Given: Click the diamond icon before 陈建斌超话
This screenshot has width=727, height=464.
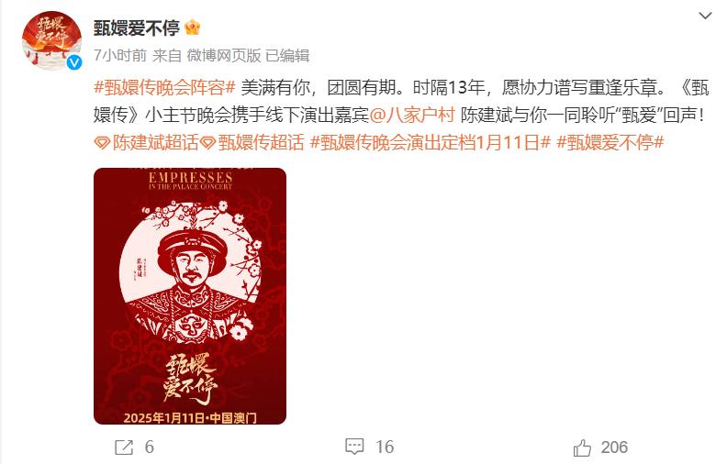Looking at the screenshot, I should click(x=102, y=143).
